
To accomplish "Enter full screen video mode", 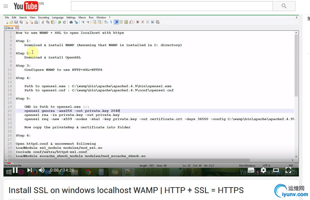I will pyautogui.click(x=288, y=170).
